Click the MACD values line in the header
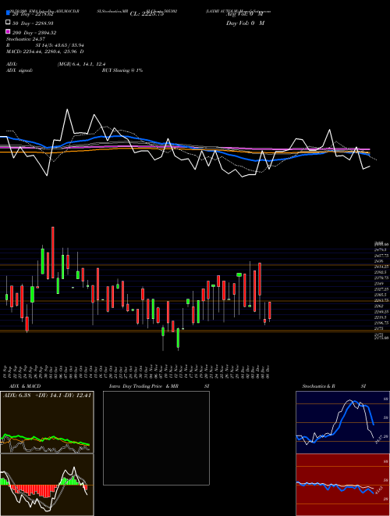Image resolution: width=390 pixels, height=516 pixels. [44, 52]
